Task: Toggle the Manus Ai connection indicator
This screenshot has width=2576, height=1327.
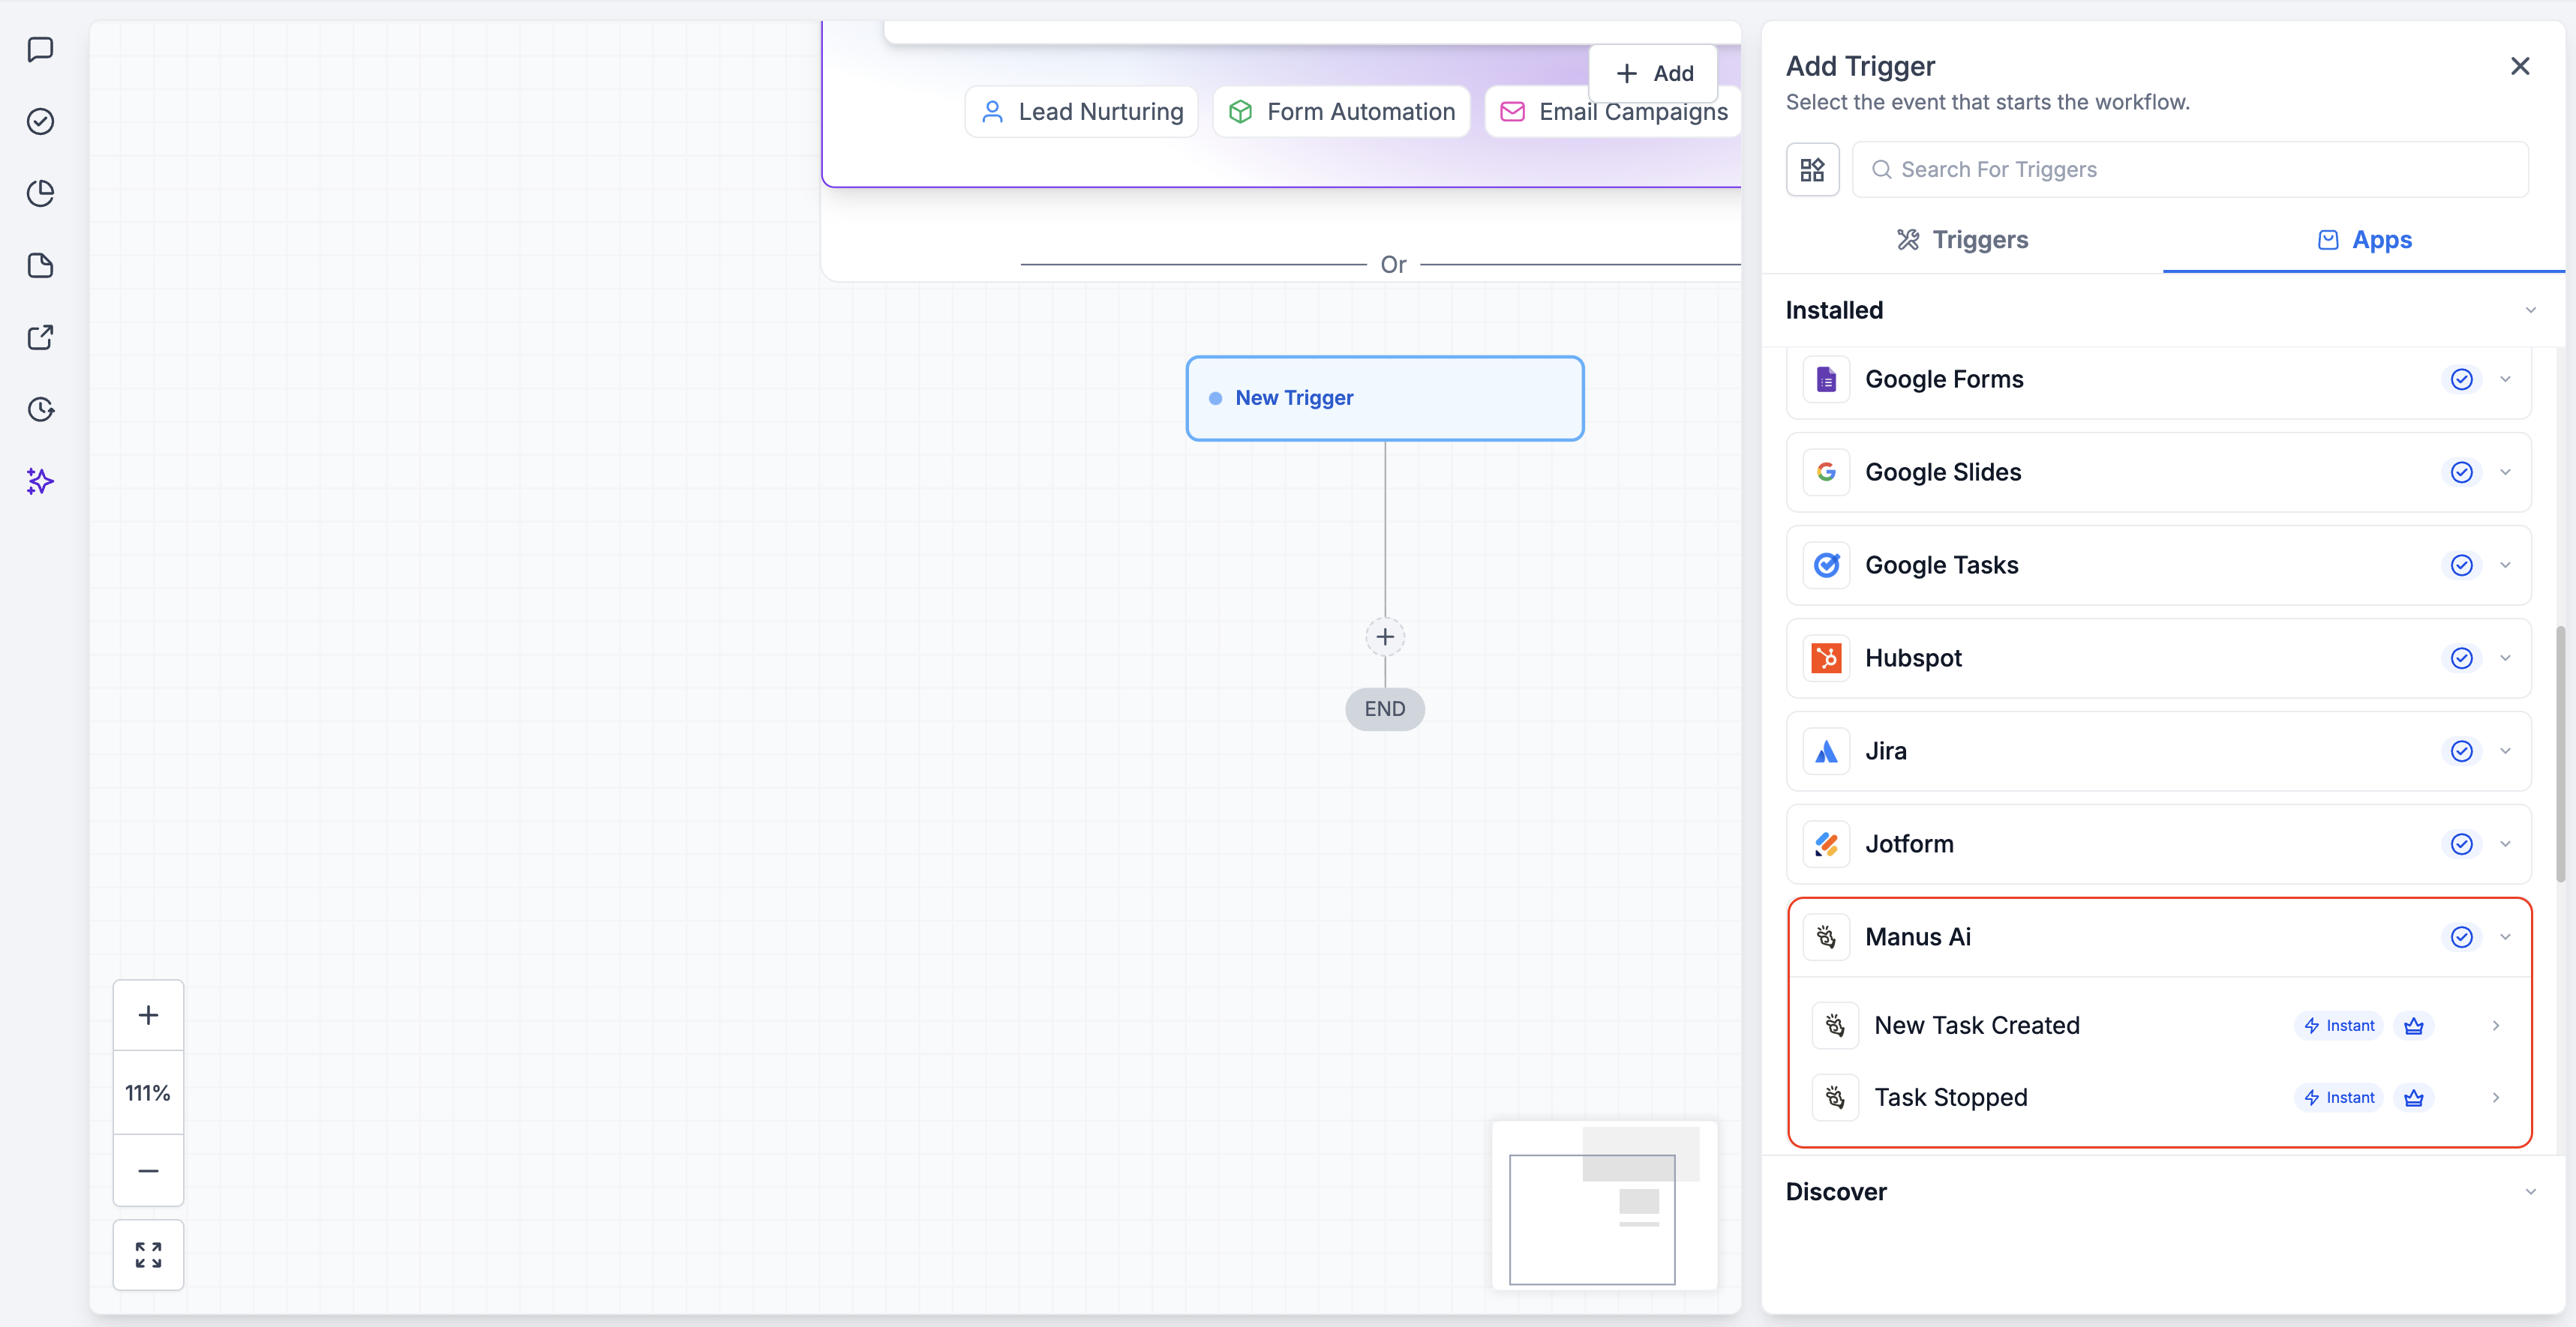Action: pos(2461,937)
